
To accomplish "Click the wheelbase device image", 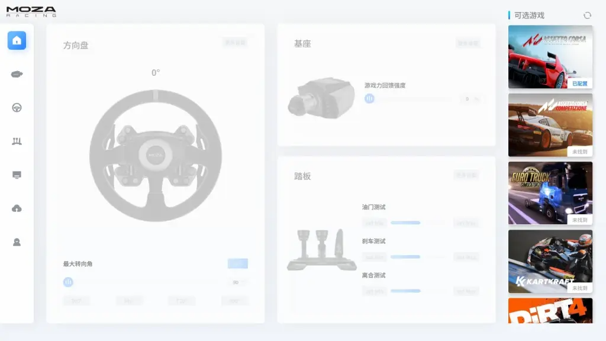I will point(321,98).
